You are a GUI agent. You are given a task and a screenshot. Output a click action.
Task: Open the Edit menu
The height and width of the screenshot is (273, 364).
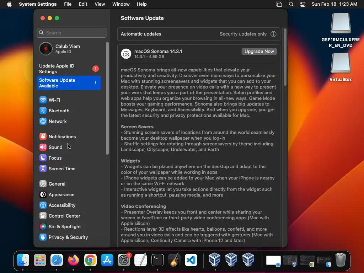pos(83,4)
